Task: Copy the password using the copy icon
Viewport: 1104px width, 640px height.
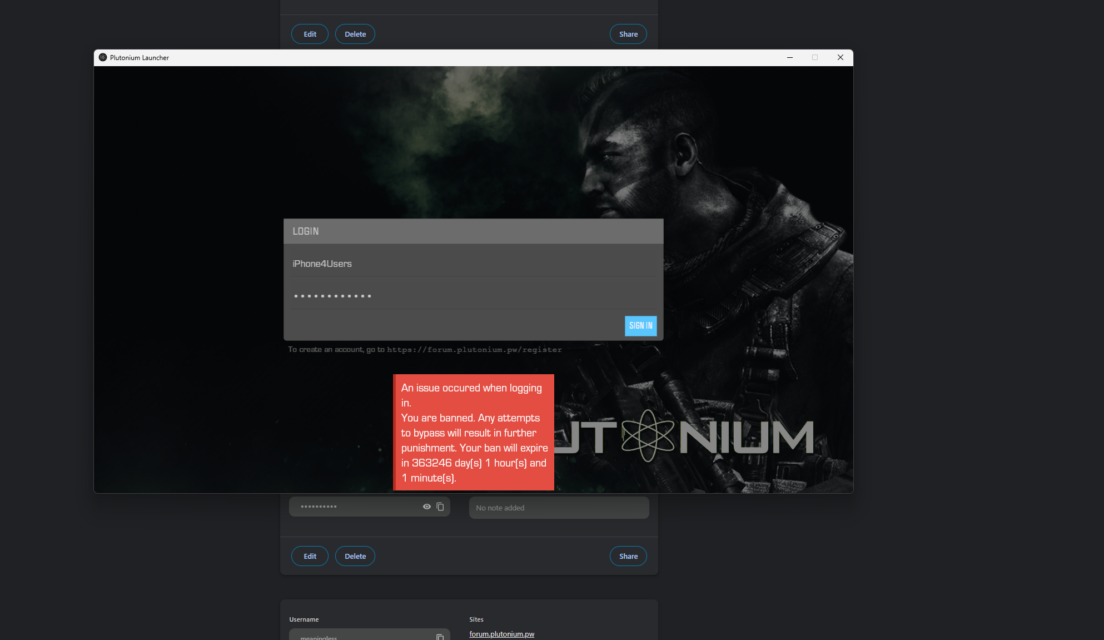Action: point(440,507)
